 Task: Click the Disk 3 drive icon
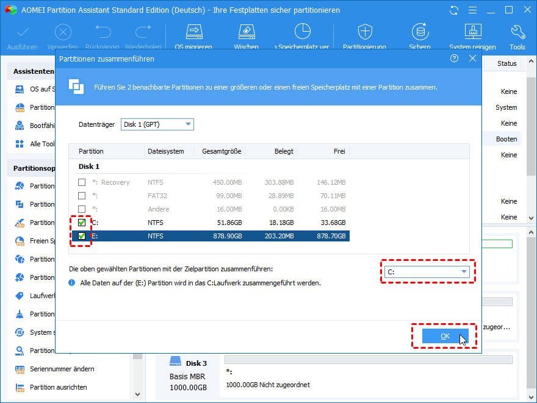tap(175, 362)
